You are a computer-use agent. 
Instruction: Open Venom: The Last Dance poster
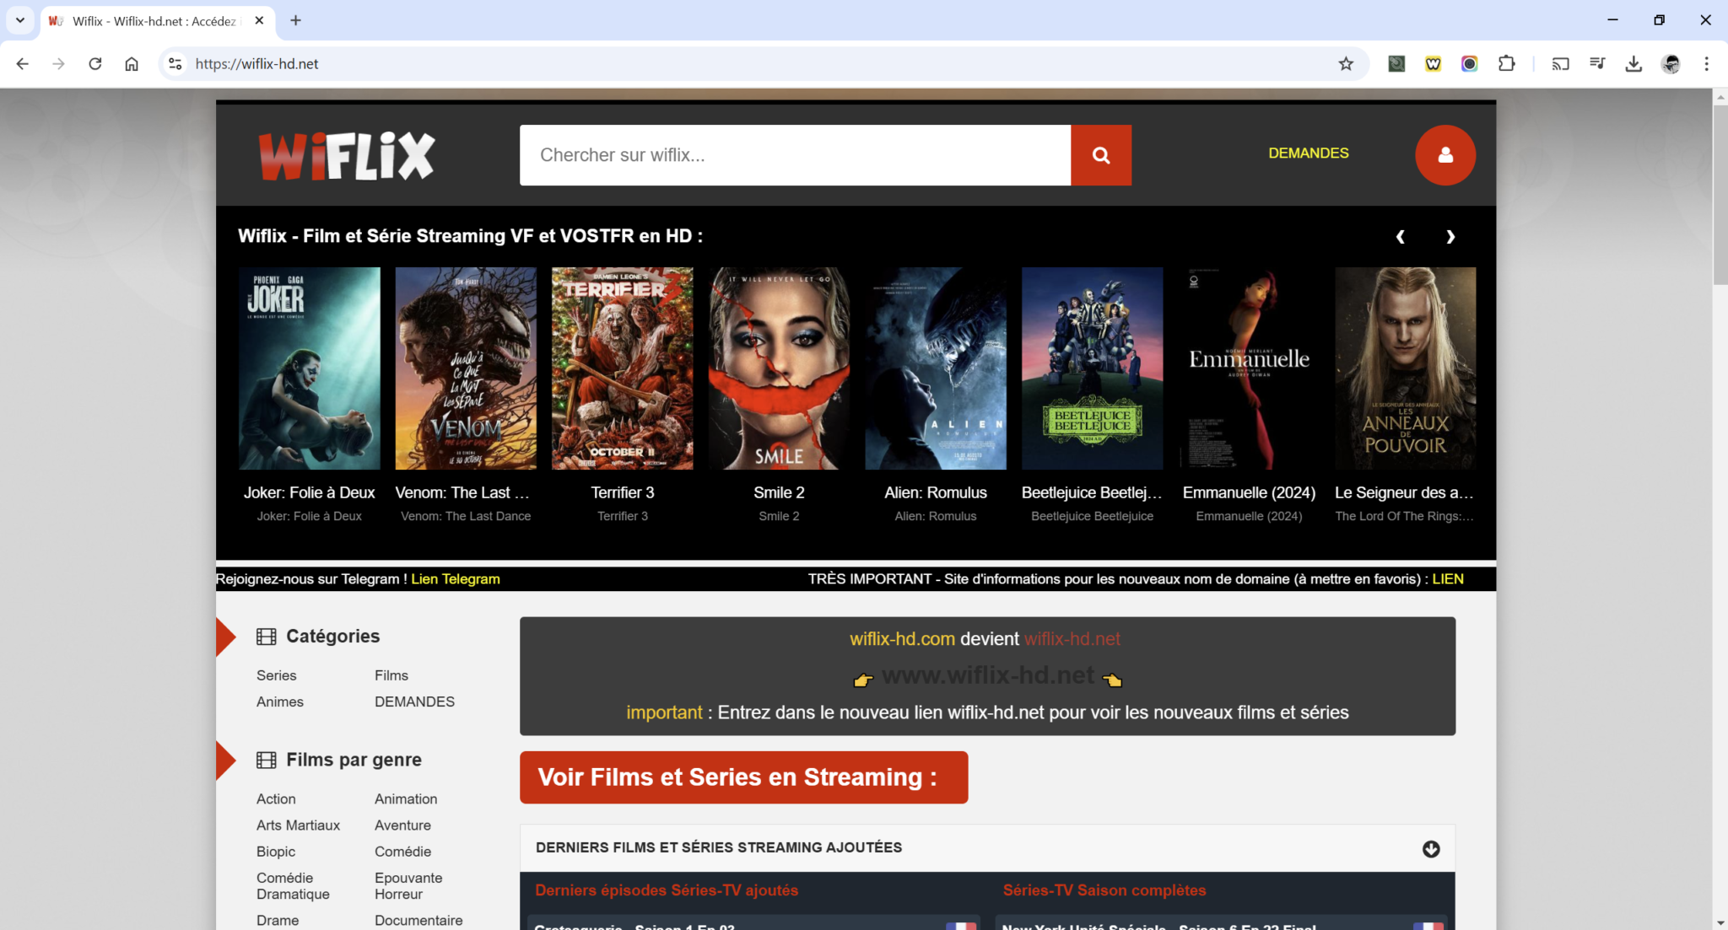[x=466, y=368]
